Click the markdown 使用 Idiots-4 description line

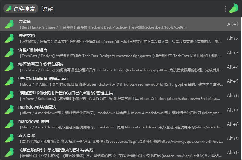pyautogui.click(x=121, y=127)
